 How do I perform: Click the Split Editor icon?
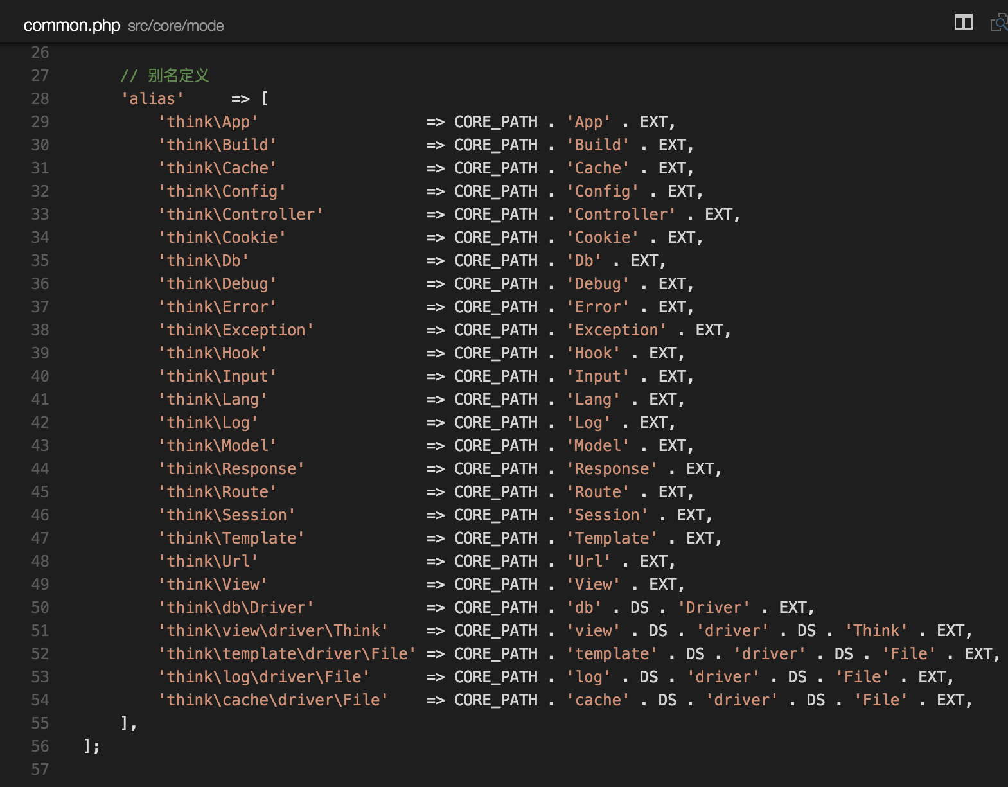tap(963, 22)
